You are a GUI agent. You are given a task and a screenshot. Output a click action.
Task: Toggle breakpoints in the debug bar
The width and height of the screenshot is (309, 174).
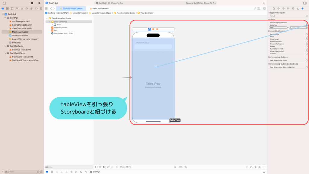coord(47,172)
